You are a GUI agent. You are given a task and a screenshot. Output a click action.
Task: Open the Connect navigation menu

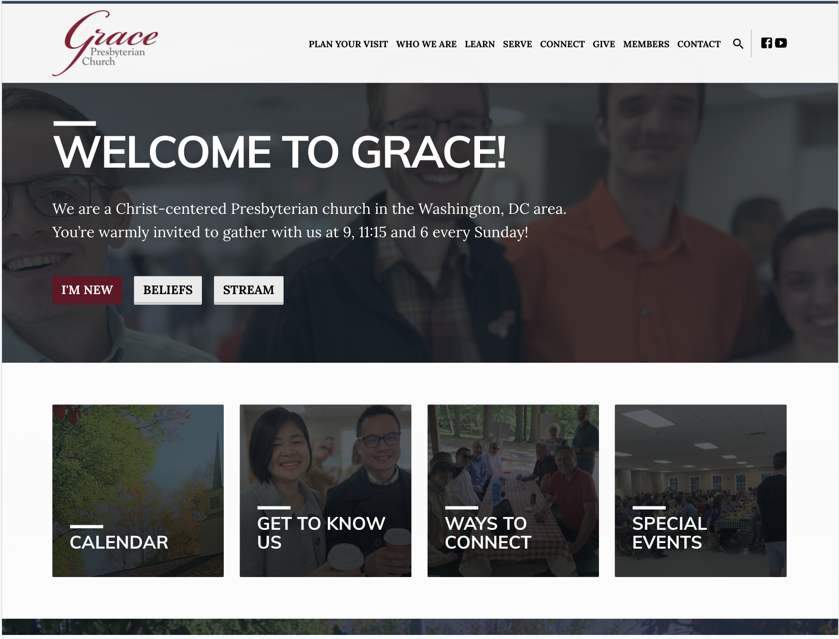562,44
